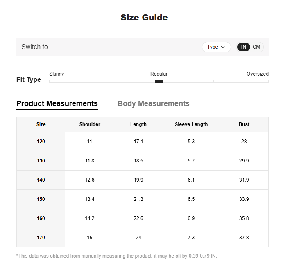Image resolution: width=281 pixels, height=263 pixels.
Task: Click the Size column header
Action: pyautogui.click(x=41, y=124)
